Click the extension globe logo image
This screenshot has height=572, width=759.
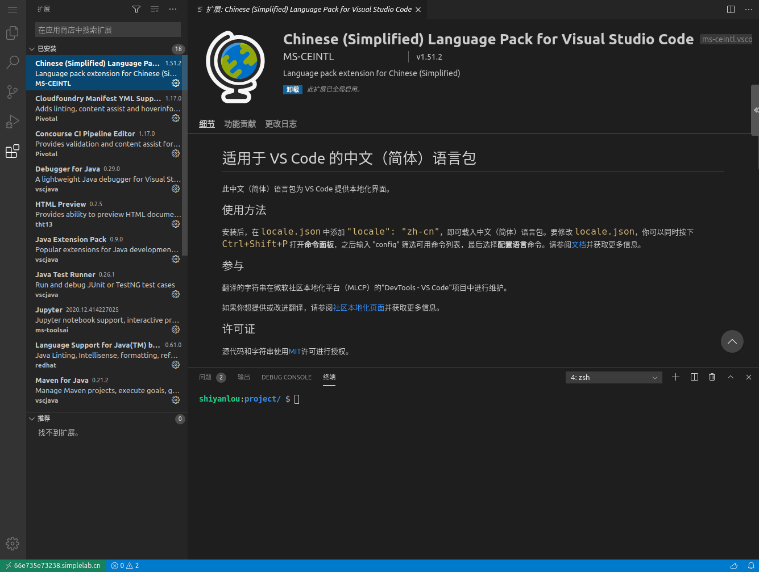(235, 66)
